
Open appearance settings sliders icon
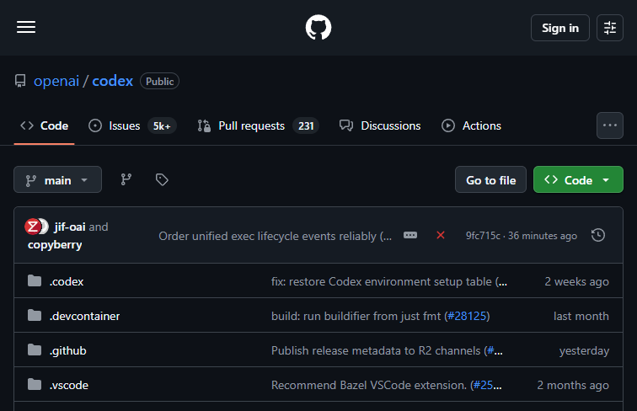click(610, 28)
